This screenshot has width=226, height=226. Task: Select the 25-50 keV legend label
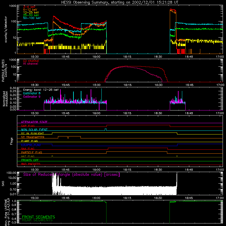31,15
